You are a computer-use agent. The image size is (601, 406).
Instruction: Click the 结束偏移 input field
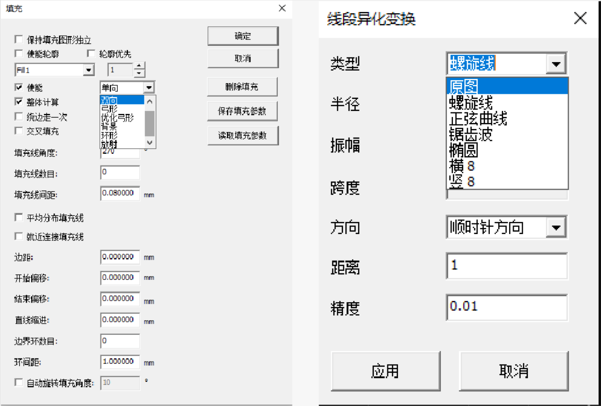click(120, 299)
